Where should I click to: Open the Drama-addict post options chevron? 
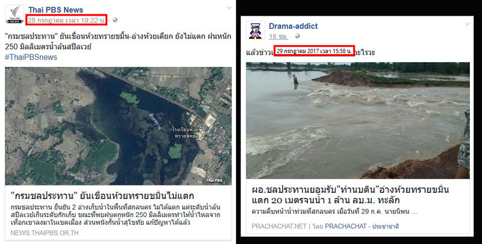point(468,24)
